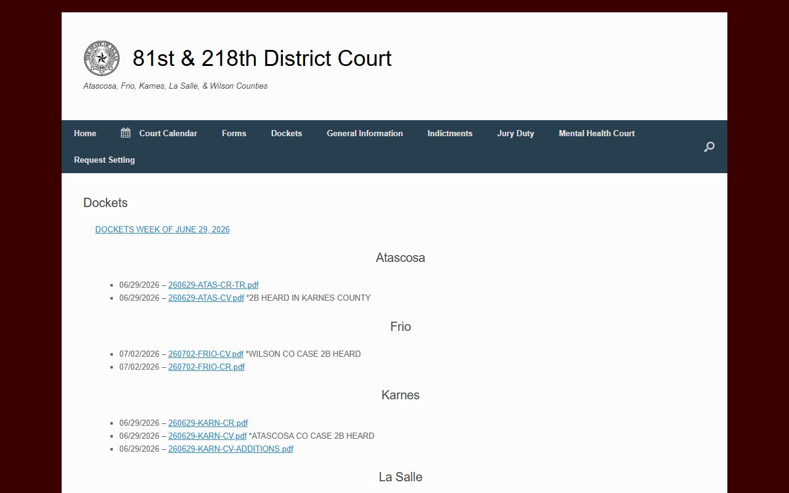The height and width of the screenshot is (493, 789).
Task: Go to the Home menu item
Action: pyautogui.click(x=85, y=133)
